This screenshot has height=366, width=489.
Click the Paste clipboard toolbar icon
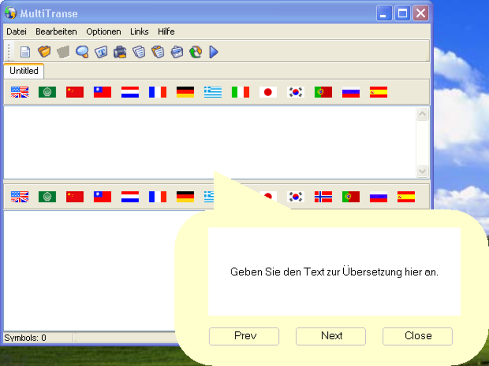point(158,52)
